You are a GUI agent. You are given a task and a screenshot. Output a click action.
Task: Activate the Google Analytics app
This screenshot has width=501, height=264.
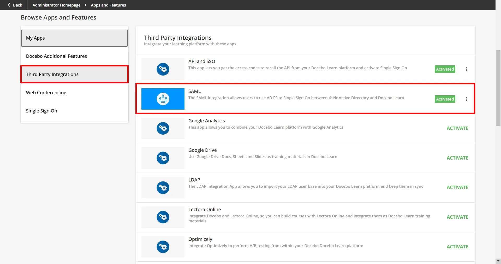point(457,128)
